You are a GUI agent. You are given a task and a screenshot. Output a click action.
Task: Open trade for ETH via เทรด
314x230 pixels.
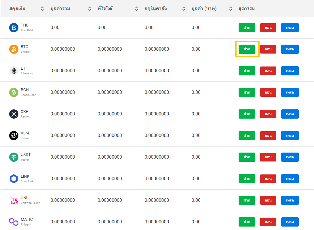click(290, 71)
